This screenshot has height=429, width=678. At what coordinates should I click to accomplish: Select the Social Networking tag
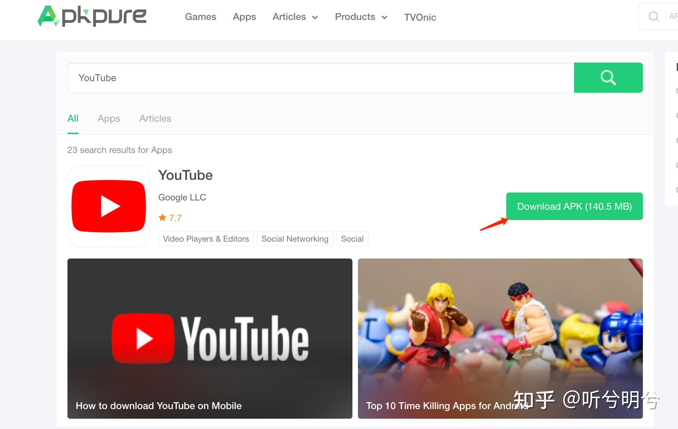tap(295, 239)
